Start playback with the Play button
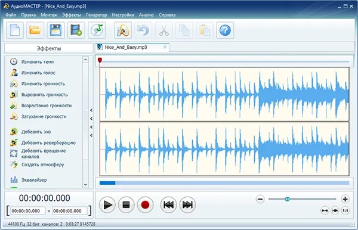This screenshot has width=358, height=230. point(107,205)
